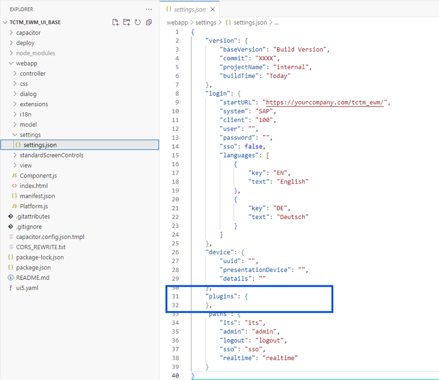Collapse all folders in Explorer
Screen dimensions: 439x380
click(x=149, y=22)
